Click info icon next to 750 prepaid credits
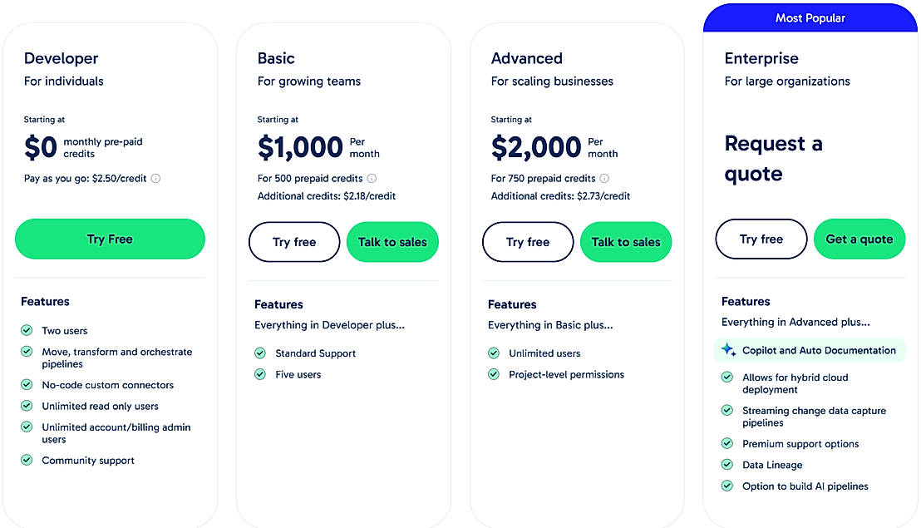The image size is (921, 528). pyautogui.click(x=604, y=179)
